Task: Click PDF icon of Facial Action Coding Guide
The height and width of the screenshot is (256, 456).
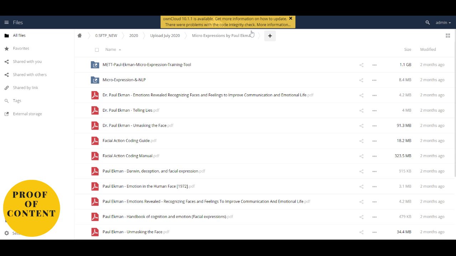Action: coord(95,141)
